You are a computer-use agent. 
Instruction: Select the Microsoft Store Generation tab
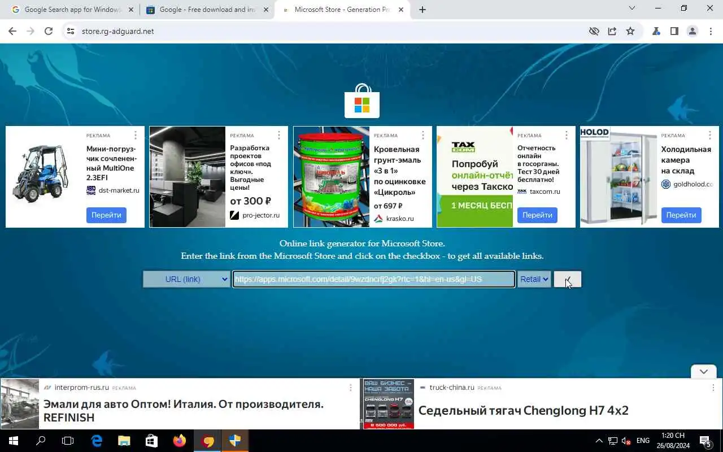click(x=342, y=10)
